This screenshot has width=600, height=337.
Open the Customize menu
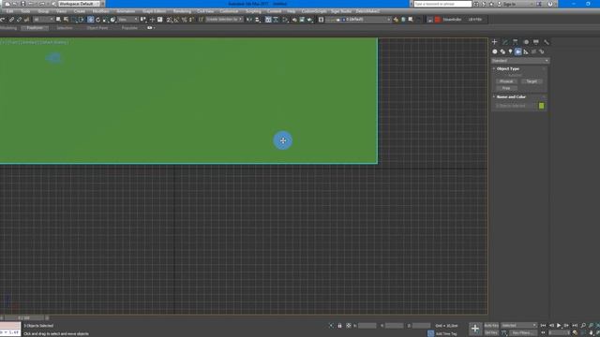[229, 11]
